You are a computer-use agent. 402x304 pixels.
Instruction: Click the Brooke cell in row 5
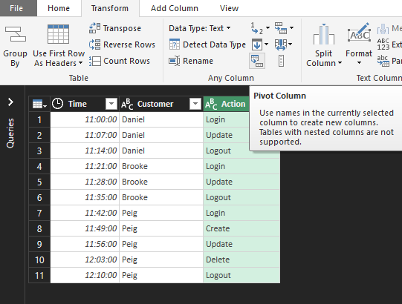click(161, 182)
